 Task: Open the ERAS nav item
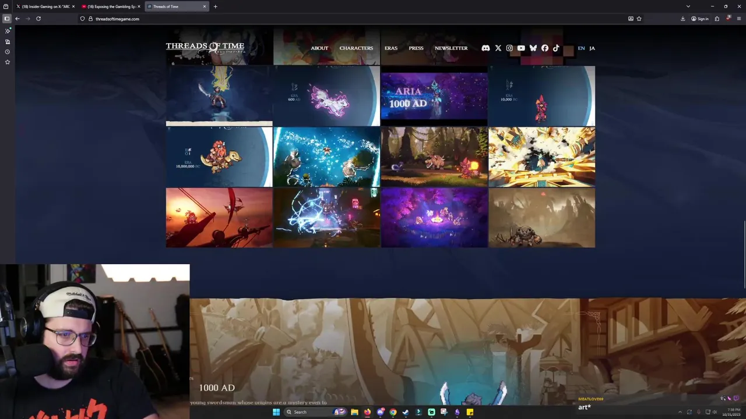tap(391, 48)
